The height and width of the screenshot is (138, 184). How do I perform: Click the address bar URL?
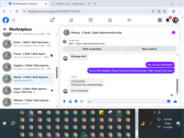(x=54, y=11)
